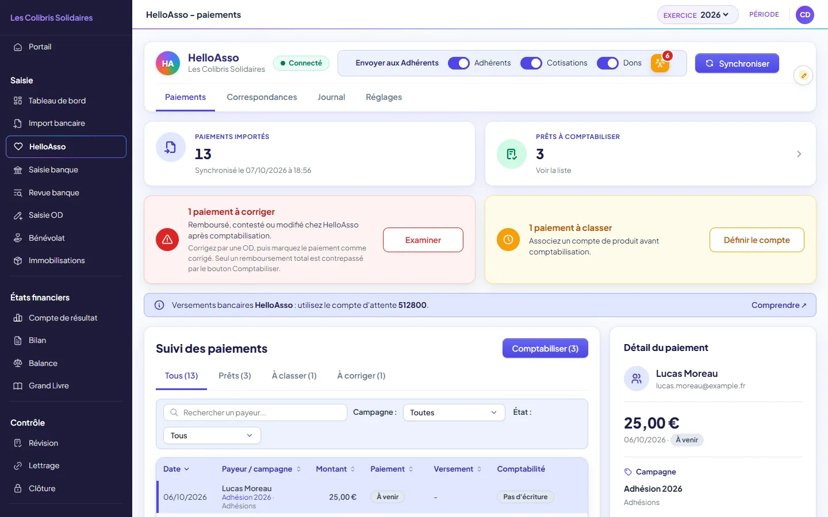
Task: Sort by Versement column header
Action: coord(458,469)
